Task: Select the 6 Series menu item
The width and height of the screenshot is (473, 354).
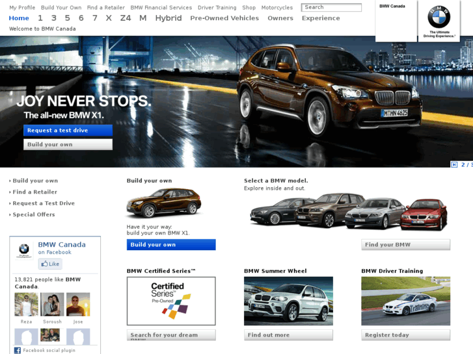Action: tap(81, 18)
